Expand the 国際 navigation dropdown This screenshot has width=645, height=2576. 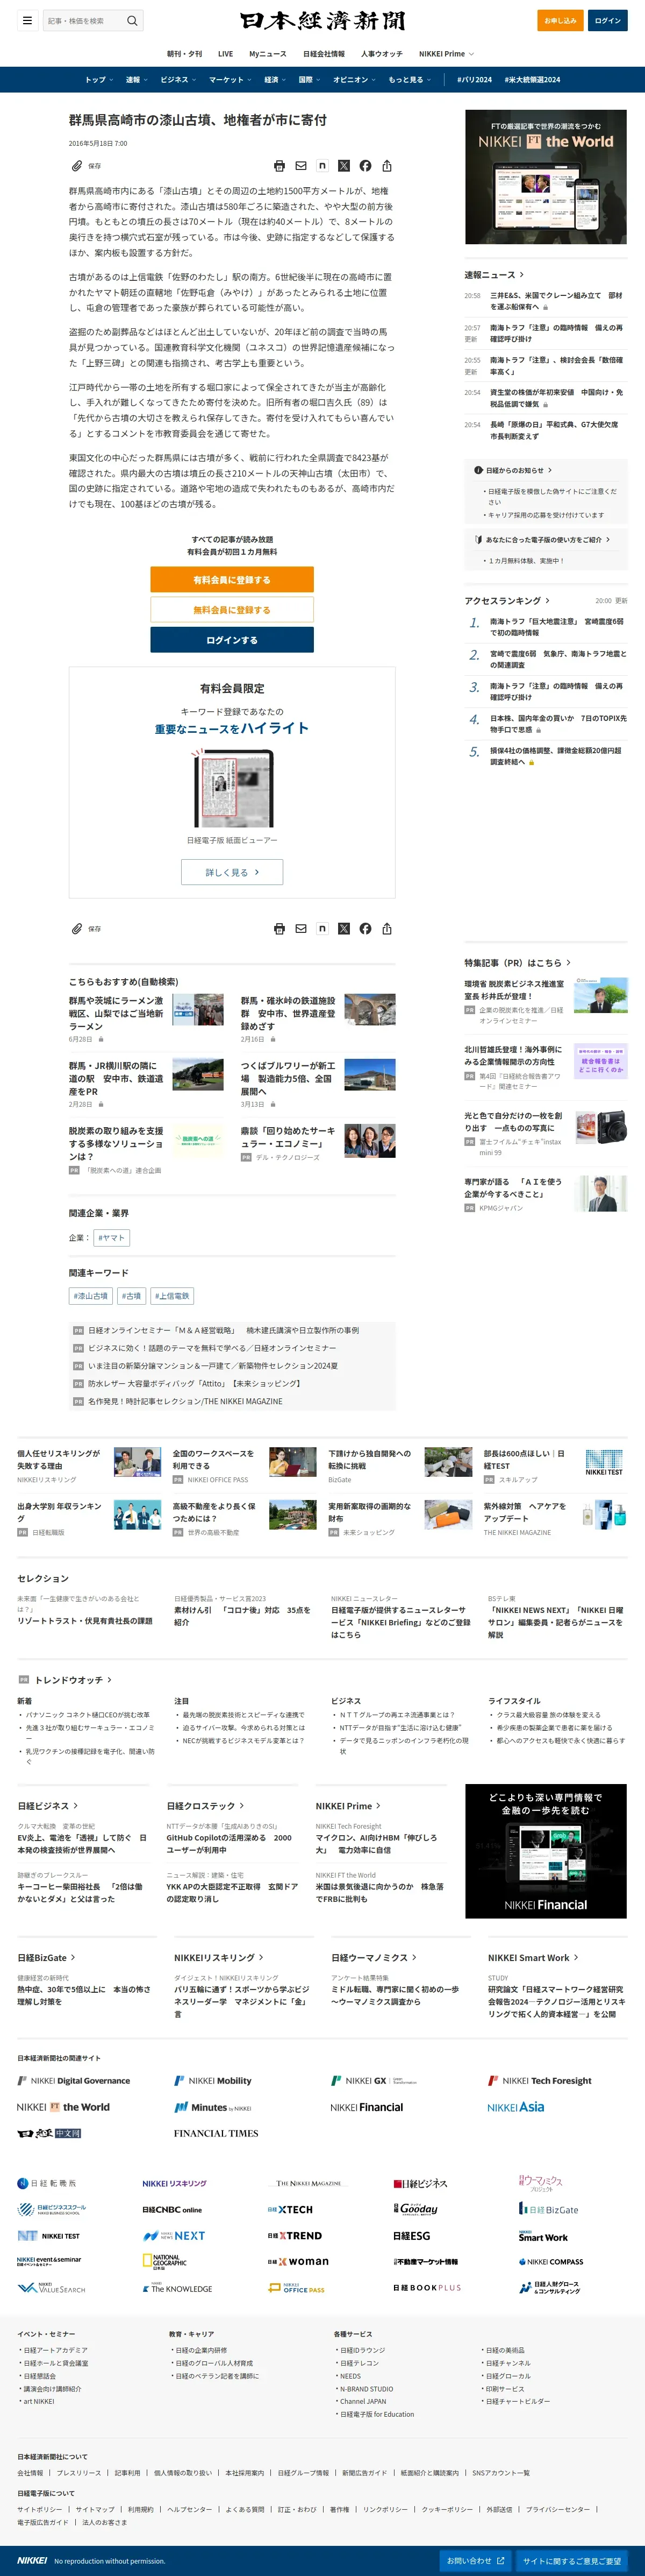point(310,80)
